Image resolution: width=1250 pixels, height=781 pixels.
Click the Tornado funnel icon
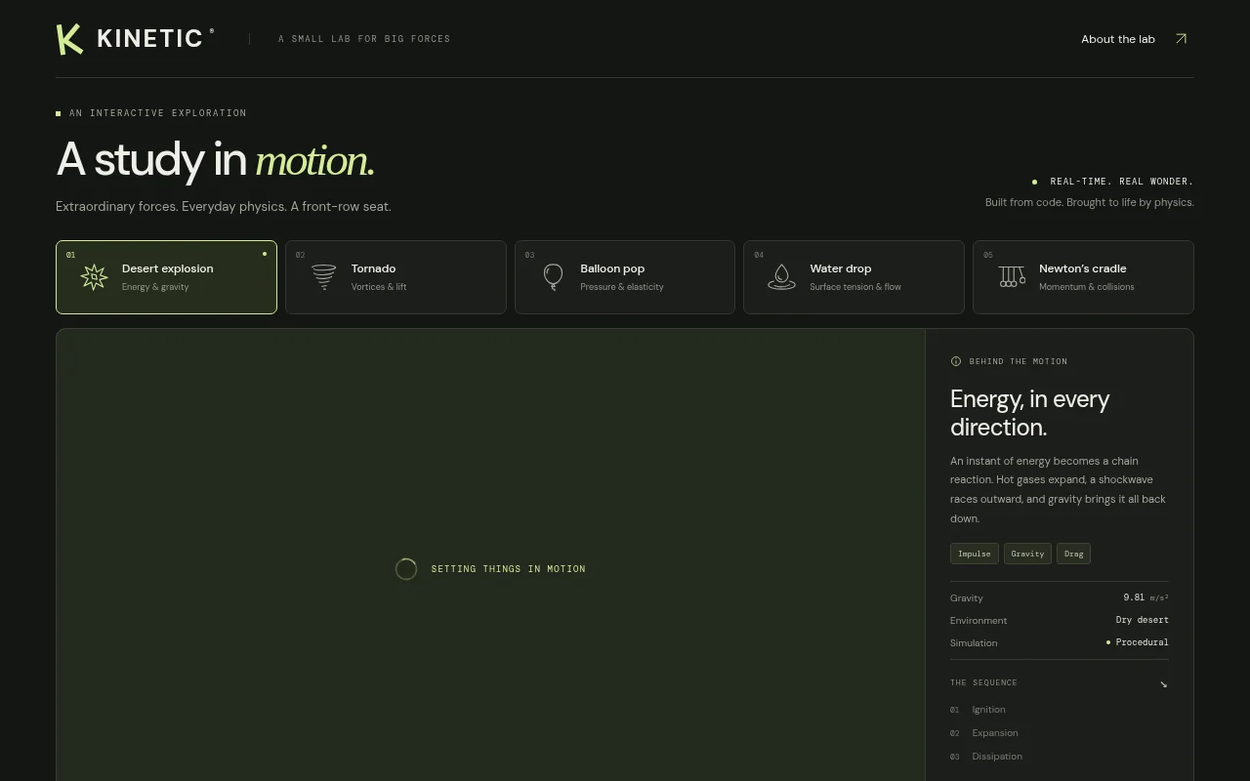point(323,277)
